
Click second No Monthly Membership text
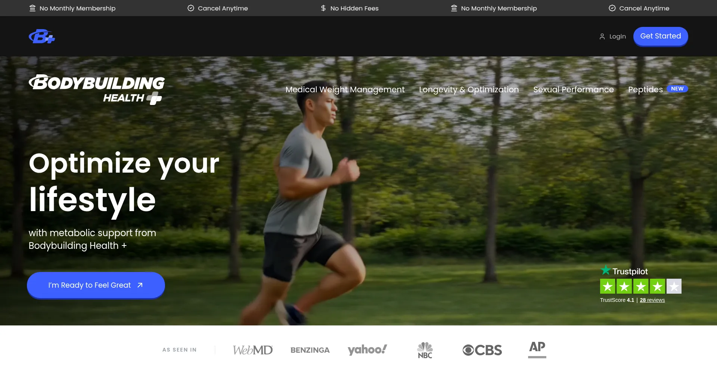(499, 8)
